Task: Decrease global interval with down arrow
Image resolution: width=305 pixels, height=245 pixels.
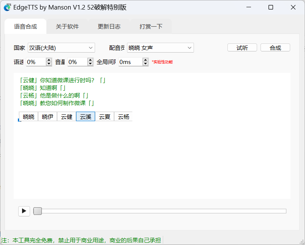Action: pyautogui.click(x=145, y=64)
